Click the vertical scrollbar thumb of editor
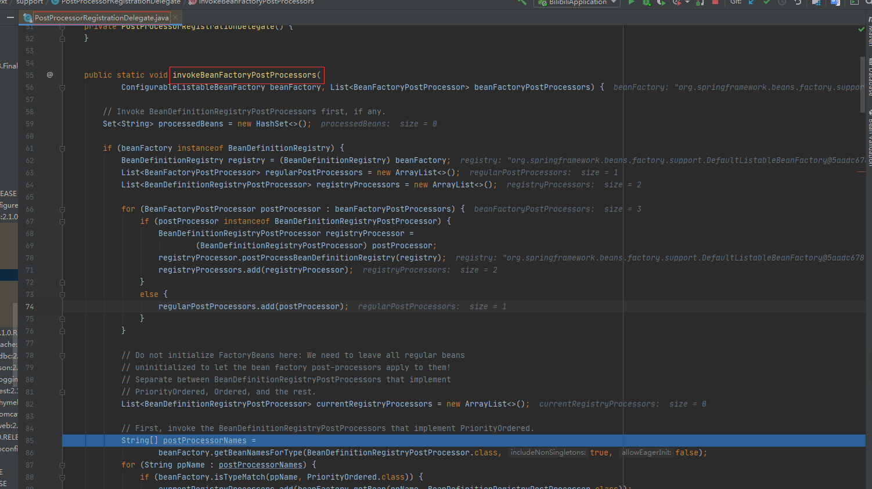This screenshot has width=872, height=489. pos(863,85)
